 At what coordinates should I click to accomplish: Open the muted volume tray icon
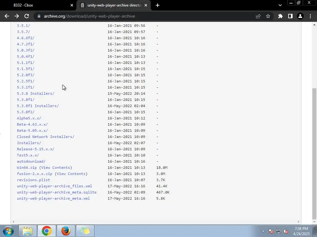click(286, 231)
